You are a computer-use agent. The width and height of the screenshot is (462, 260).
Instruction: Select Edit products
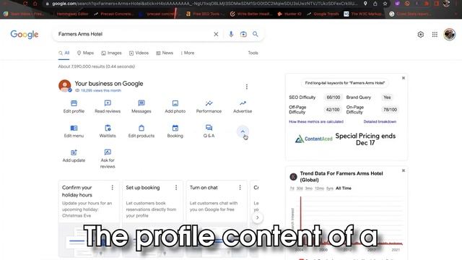[x=141, y=131]
